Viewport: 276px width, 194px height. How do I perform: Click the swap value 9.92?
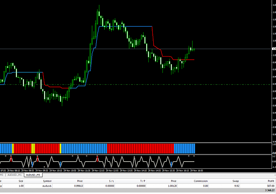[x=237, y=186]
